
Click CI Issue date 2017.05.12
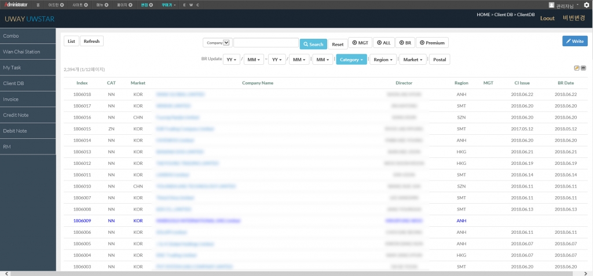(x=522, y=129)
